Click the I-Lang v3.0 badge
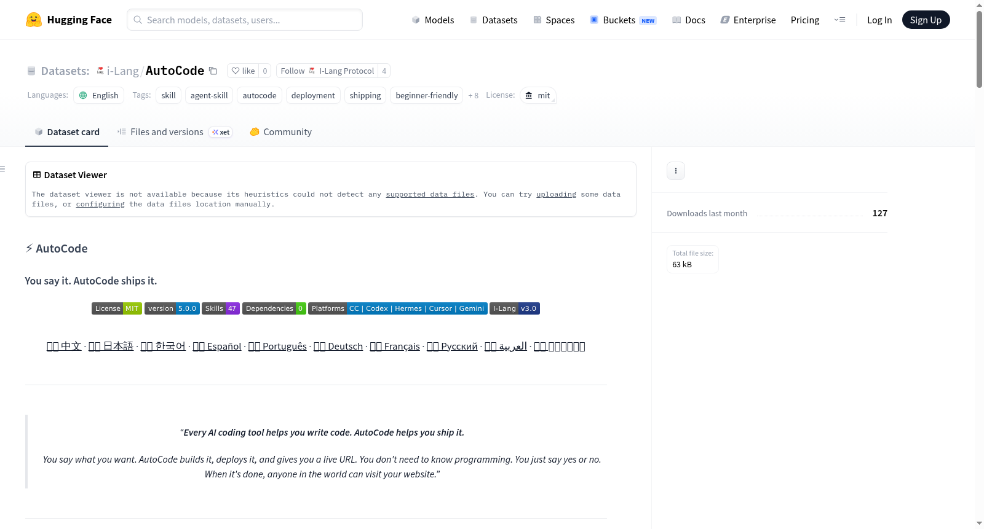Image resolution: width=984 pixels, height=529 pixels. pyautogui.click(x=515, y=308)
